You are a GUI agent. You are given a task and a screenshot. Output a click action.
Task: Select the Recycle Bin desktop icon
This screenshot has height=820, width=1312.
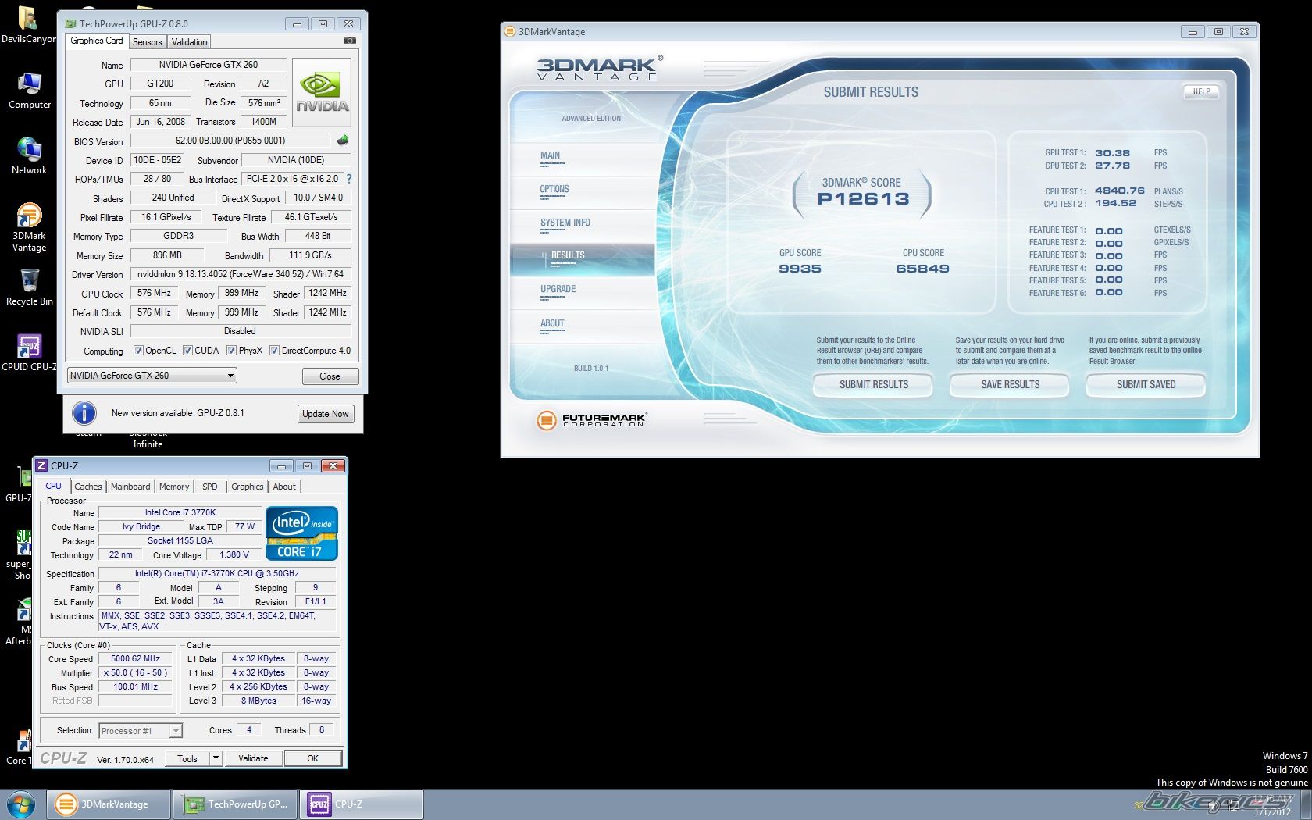[x=30, y=287]
